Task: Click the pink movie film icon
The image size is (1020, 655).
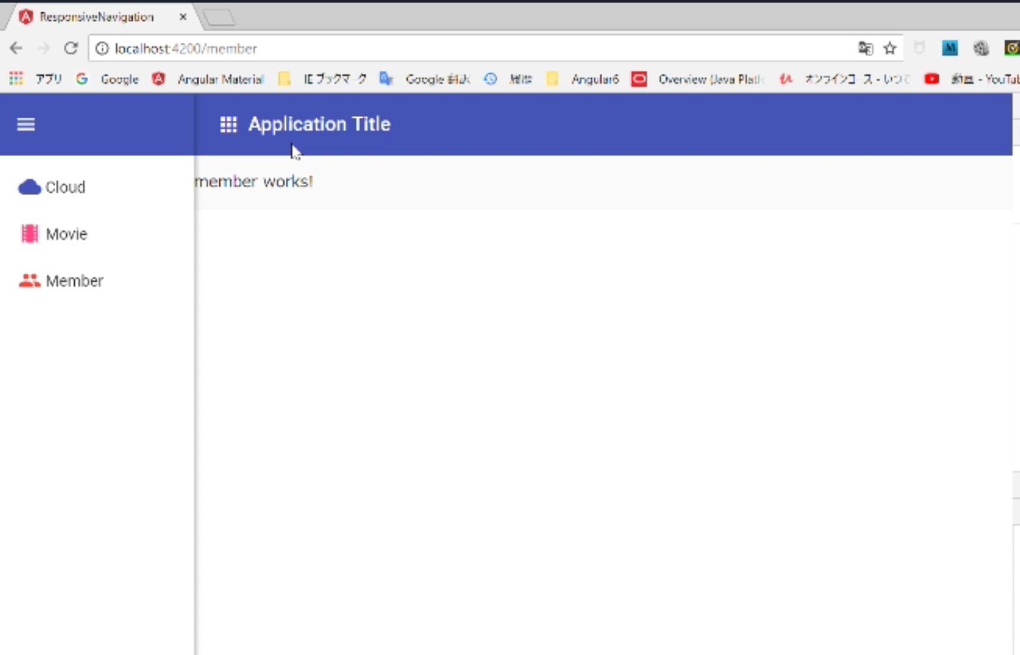Action: (30, 234)
